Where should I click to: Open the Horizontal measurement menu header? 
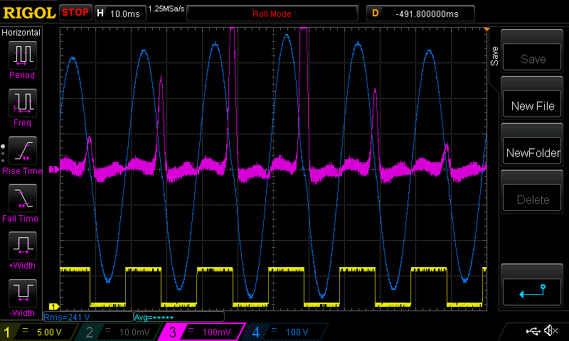click(21, 33)
